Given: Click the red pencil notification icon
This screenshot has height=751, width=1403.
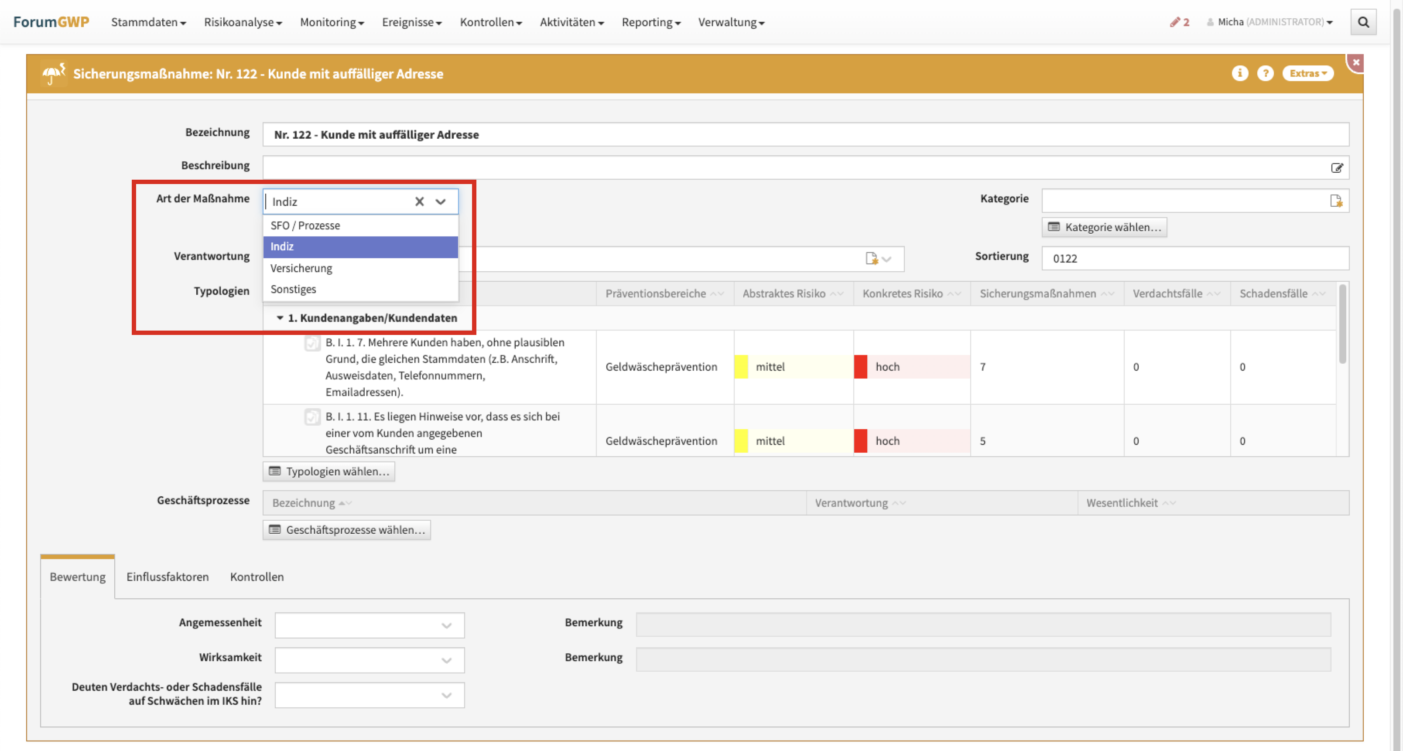Looking at the screenshot, I should point(1175,22).
